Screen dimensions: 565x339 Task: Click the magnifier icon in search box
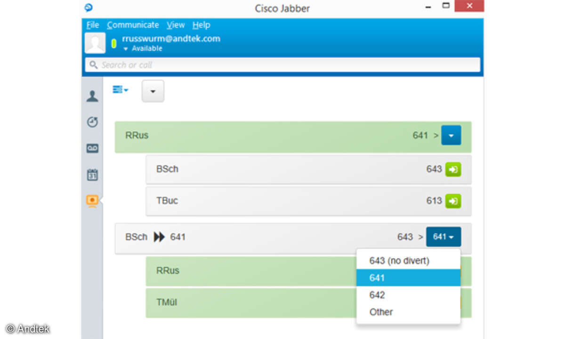pos(93,65)
